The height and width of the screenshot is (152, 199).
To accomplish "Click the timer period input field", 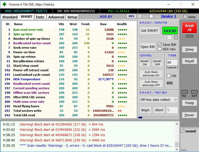I will [172, 63].
